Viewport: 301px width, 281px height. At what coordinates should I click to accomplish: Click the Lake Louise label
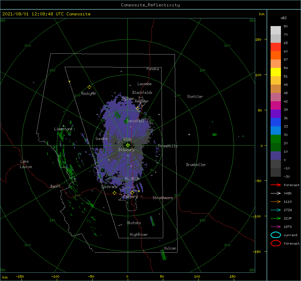(26, 164)
